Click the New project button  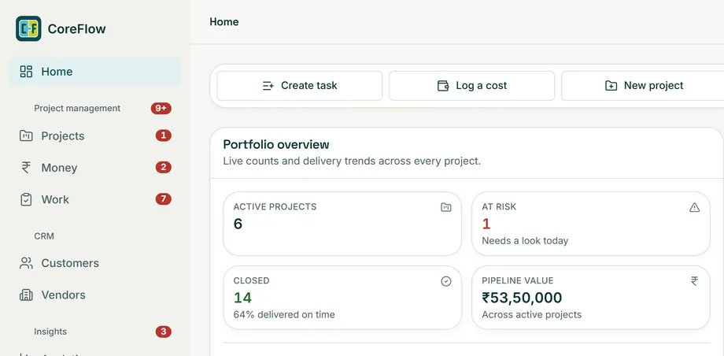643,86
